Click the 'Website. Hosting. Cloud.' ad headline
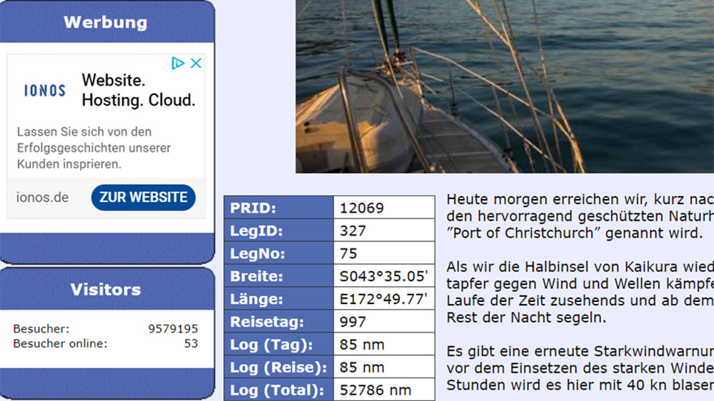The width and height of the screenshot is (714, 401). pyautogui.click(x=138, y=91)
